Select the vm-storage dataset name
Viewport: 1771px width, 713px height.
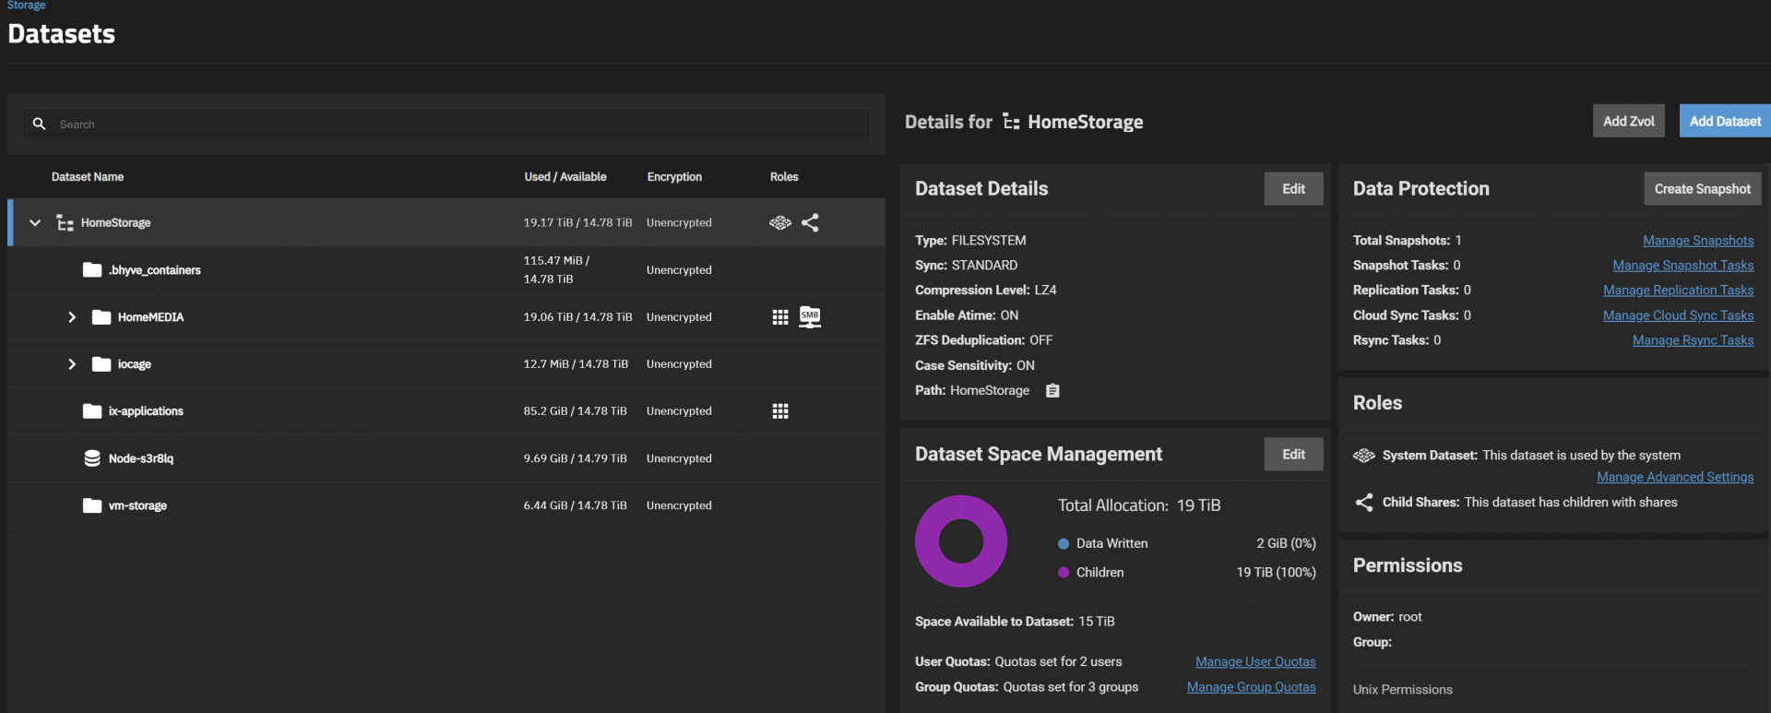pyautogui.click(x=137, y=505)
